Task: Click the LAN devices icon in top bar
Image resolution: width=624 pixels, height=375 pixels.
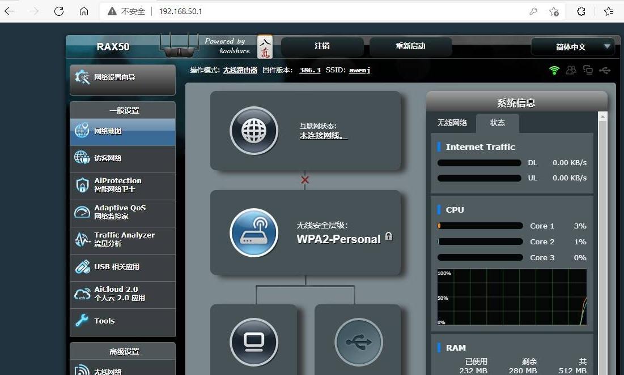Action: coord(587,70)
